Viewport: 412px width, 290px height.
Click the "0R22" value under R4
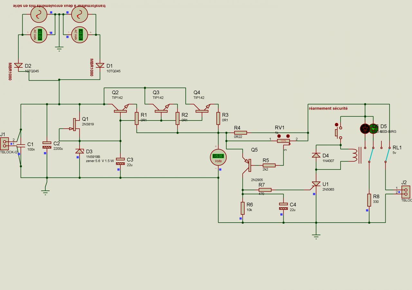(238, 137)
